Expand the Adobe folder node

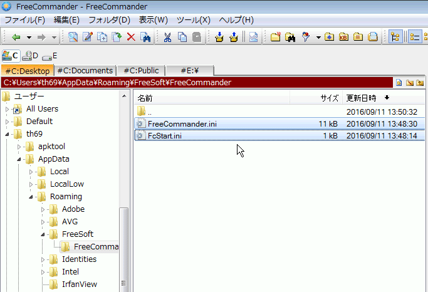point(43,209)
